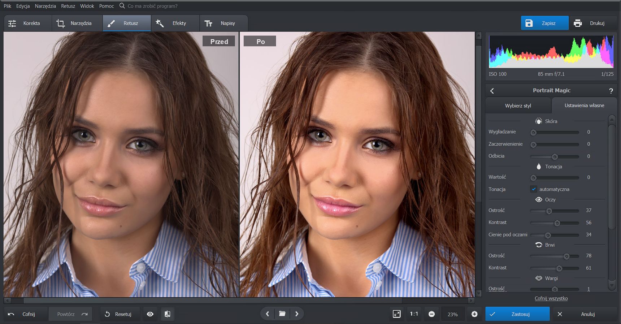This screenshot has height=324, width=621.
Task: Open the Widok menu
Action: coord(87,6)
